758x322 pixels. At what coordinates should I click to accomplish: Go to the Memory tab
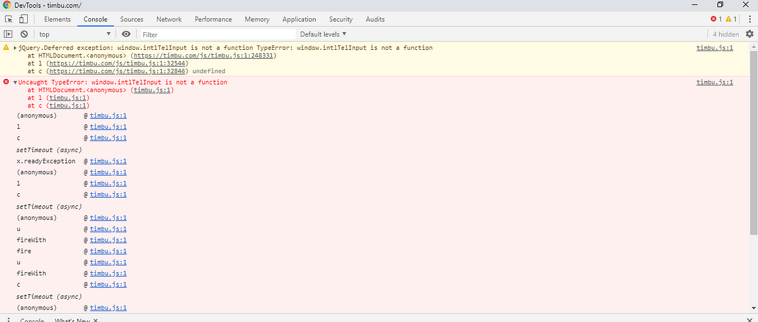coord(257,20)
